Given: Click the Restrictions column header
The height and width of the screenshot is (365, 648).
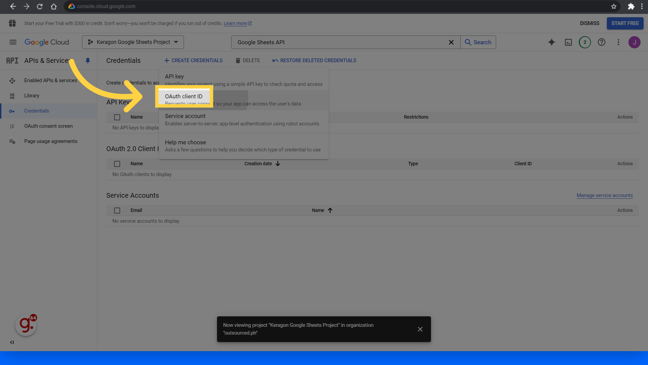Looking at the screenshot, I should pos(416,117).
